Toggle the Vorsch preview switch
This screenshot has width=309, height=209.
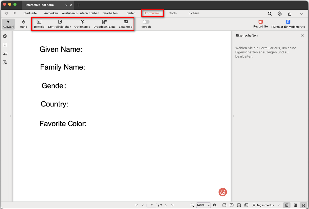146,22
